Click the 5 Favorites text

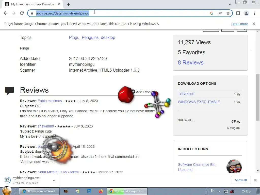tap(191, 52)
